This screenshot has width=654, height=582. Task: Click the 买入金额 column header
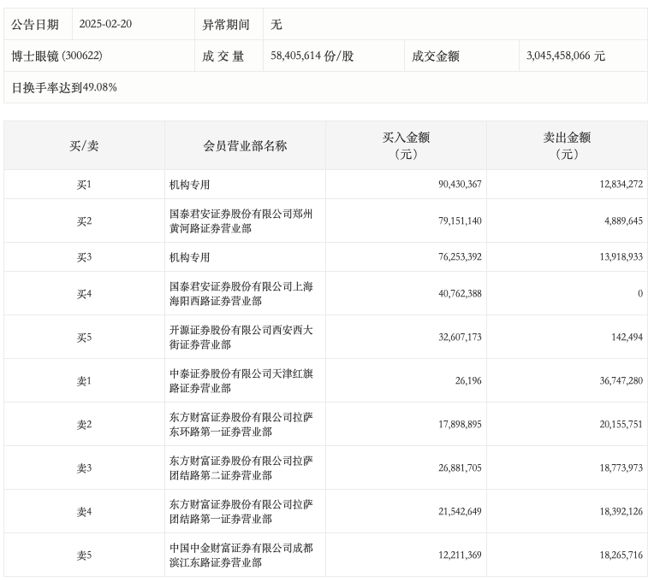coord(406,145)
